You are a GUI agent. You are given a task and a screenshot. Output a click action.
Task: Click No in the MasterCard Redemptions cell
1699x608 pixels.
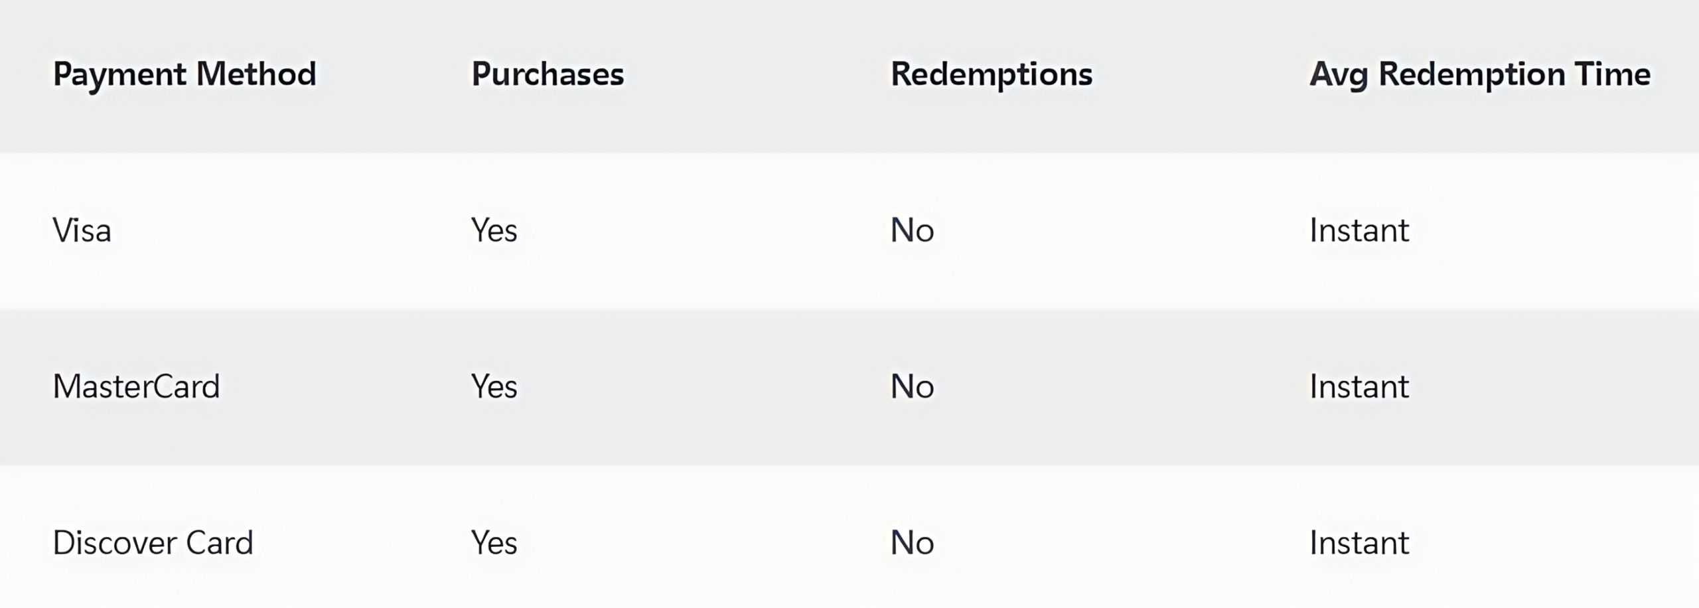pos(912,387)
